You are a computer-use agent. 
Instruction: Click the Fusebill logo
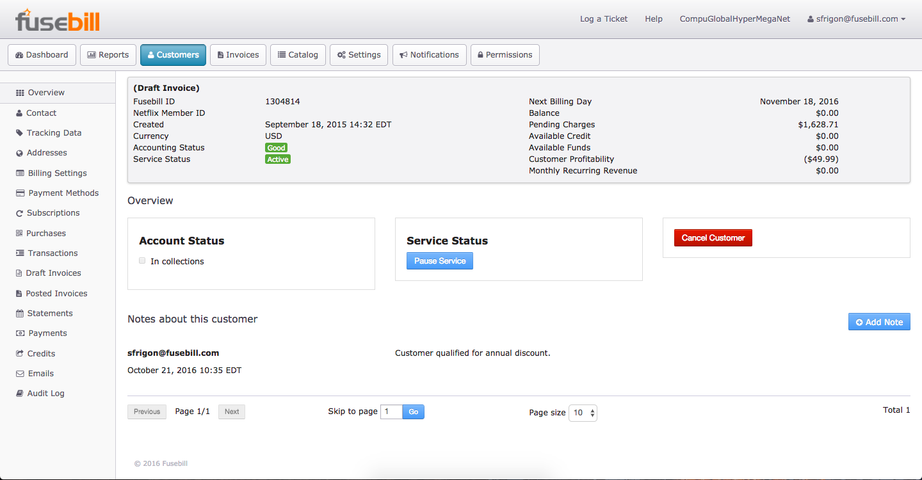[x=58, y=20]
